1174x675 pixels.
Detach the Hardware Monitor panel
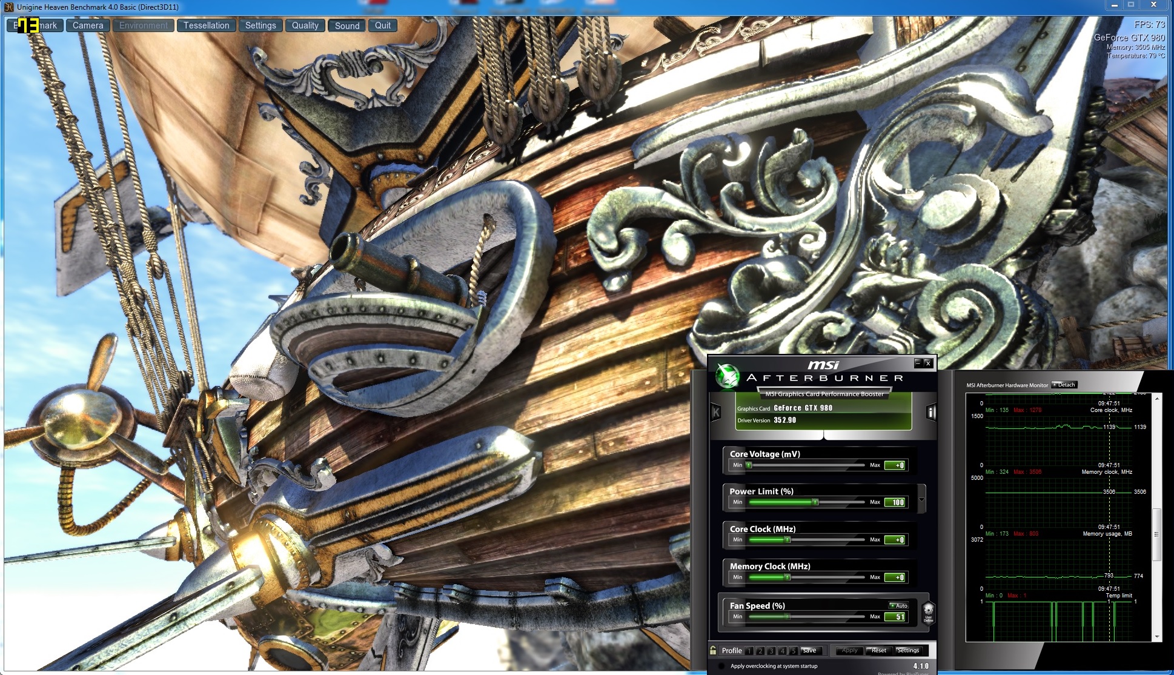pyautogui.click(x=1064, y=385)
